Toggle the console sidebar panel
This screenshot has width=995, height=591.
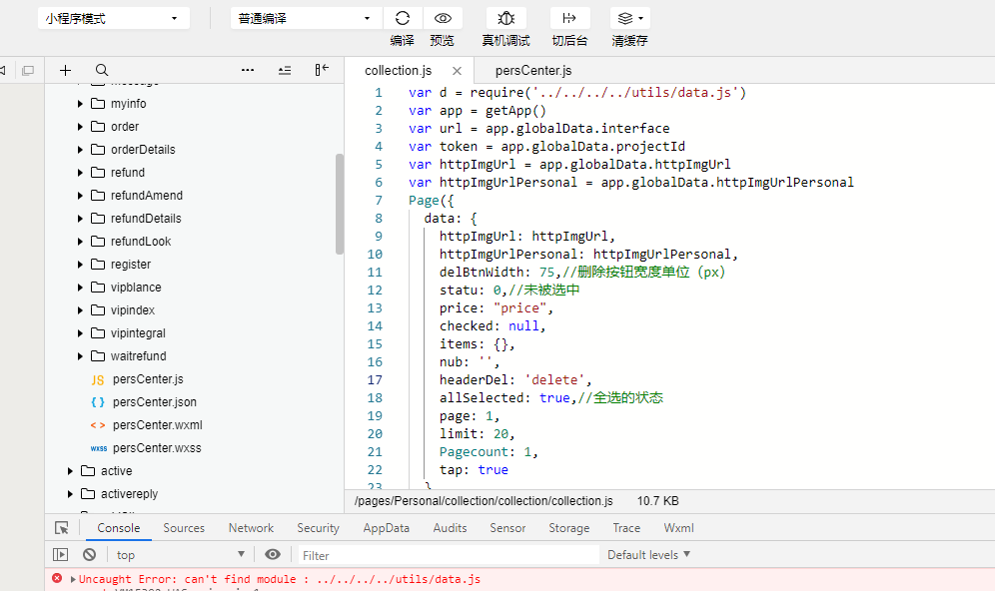click(x=61, y=554)
